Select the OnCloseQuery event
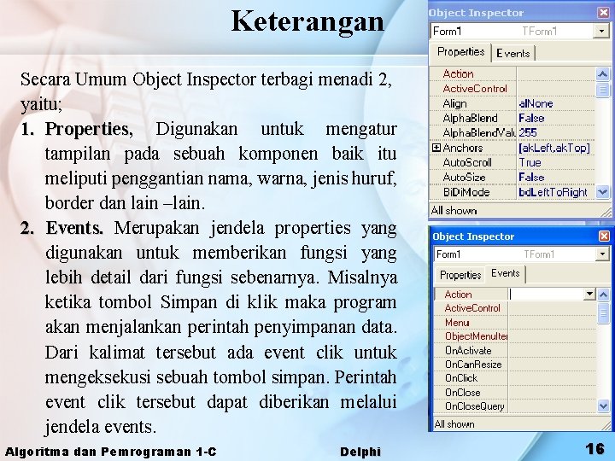Image resolution: width=615 pixels, height=461 pixels. [x=474, y=406]
